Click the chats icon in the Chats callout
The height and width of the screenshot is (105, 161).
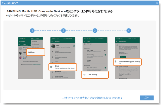tap(51, 67)
